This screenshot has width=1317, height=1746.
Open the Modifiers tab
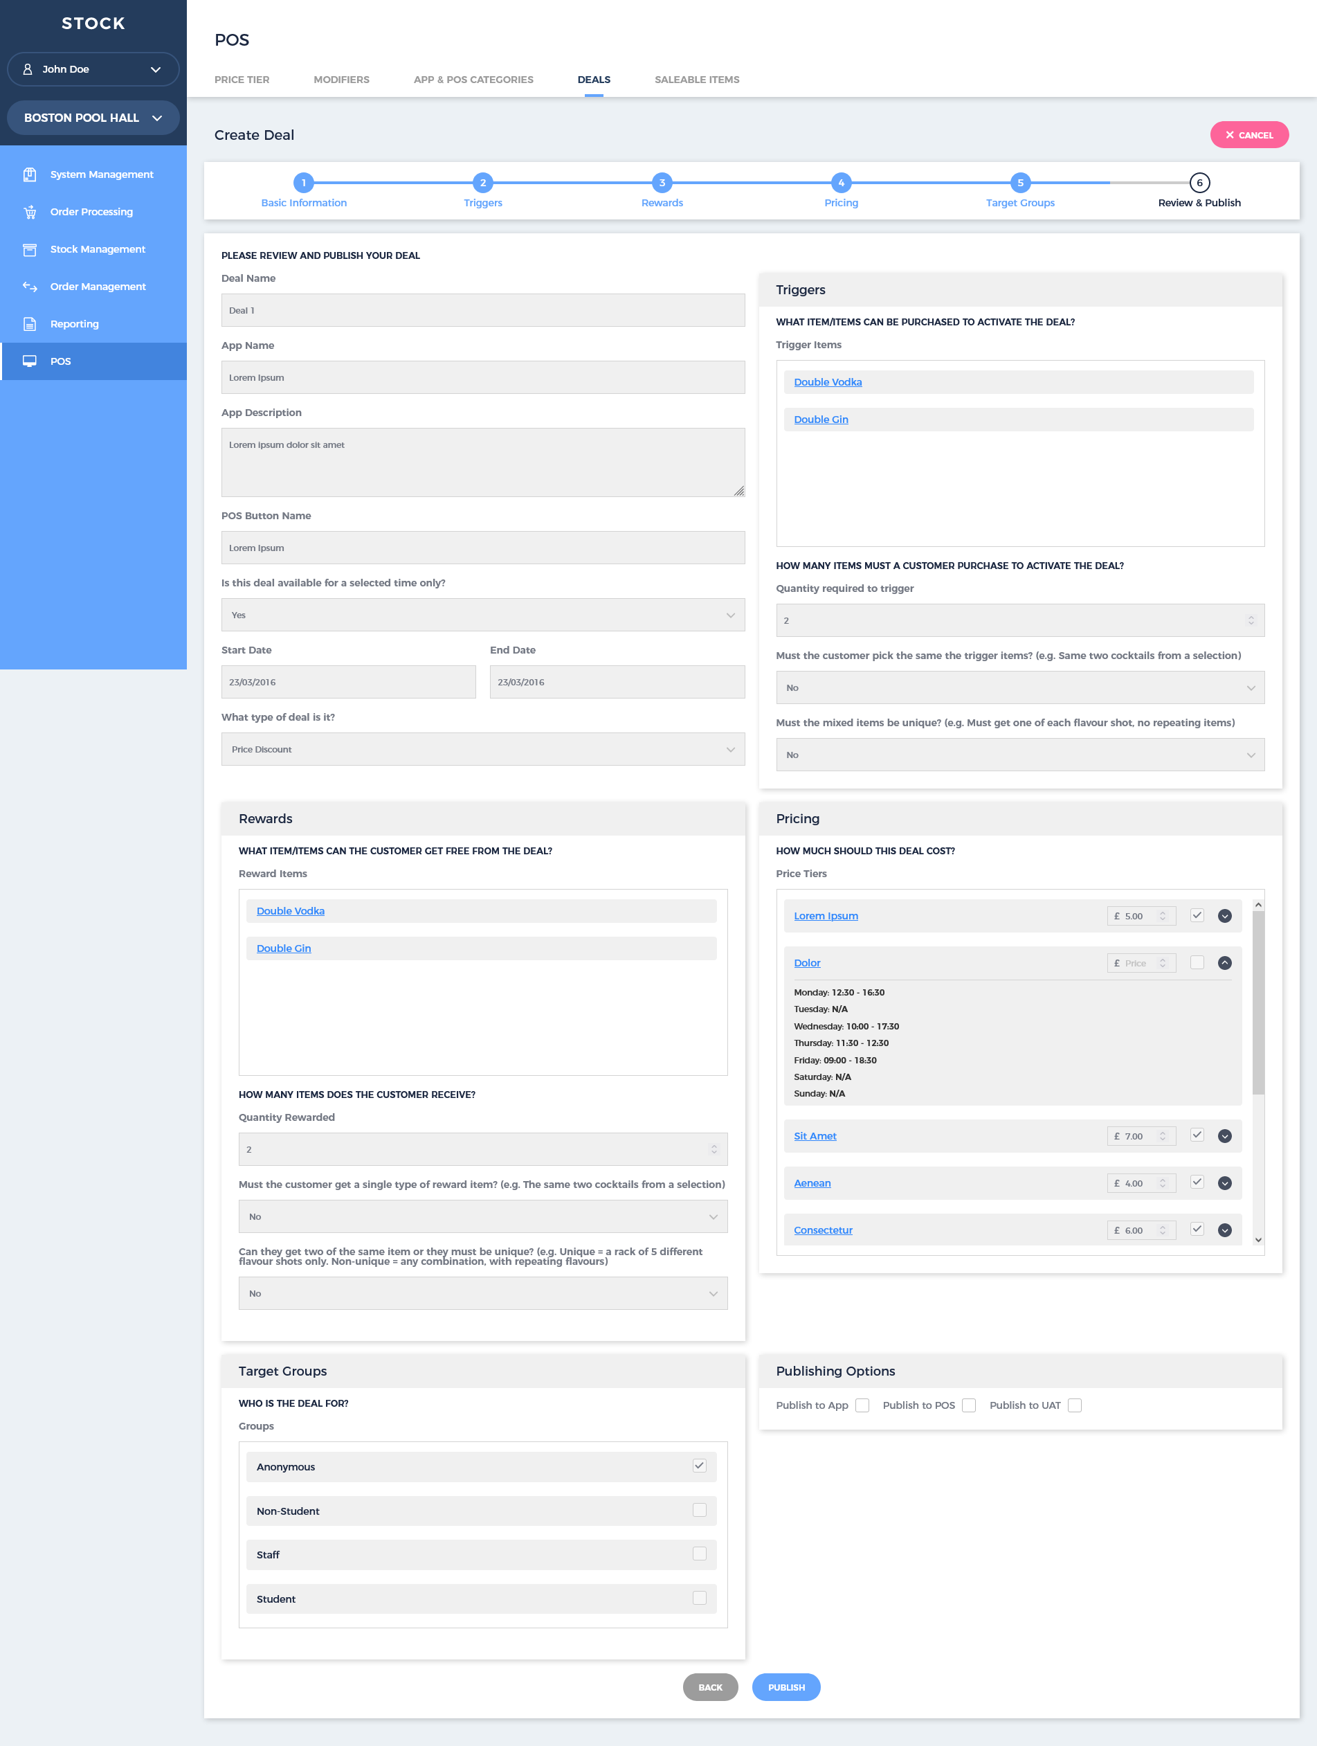pyautogui.click(x=341, y=79)
